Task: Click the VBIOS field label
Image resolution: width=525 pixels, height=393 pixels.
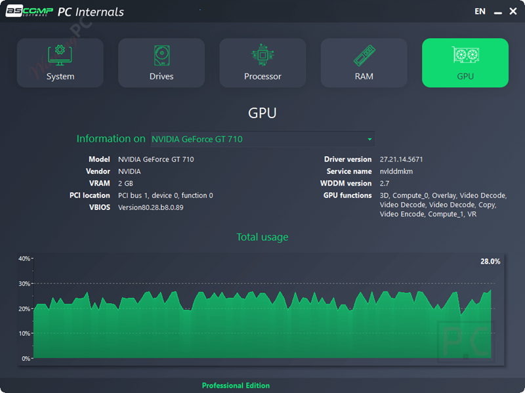Action: 100,207
